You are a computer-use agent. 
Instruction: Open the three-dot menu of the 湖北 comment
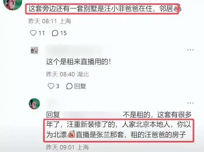pos(191,50)
